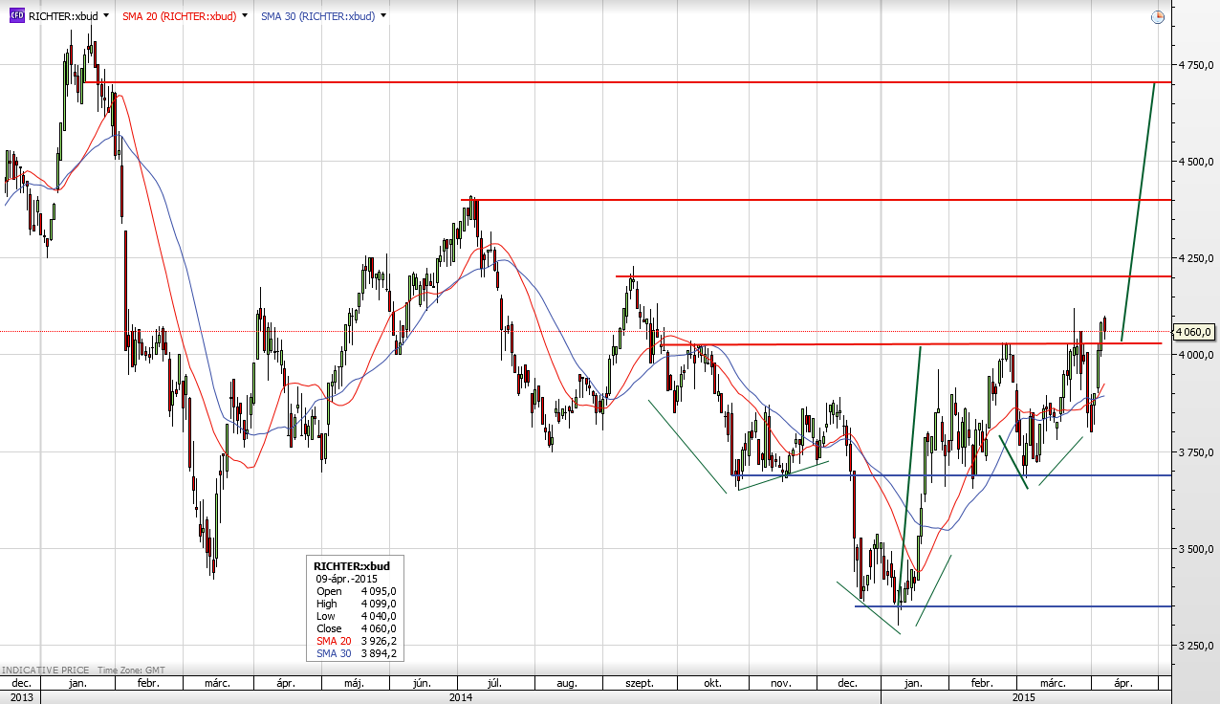Click the clock icon at chart corner
The width and height of the screenshot is (1220, 704).
click(x=1157, y=16)
